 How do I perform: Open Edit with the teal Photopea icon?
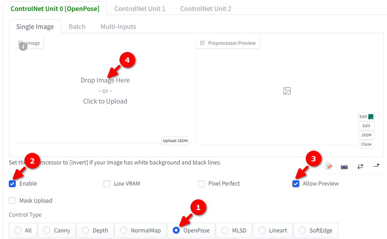tap(366, 117)
